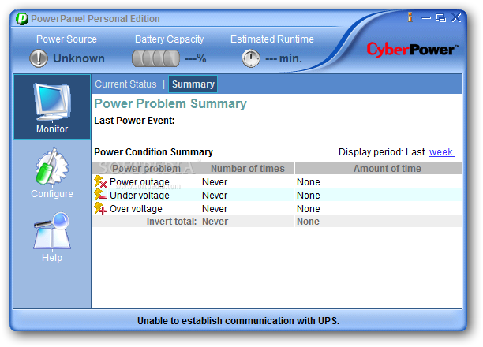The height and width of the screenshot is (347, 483).
Task: Select the Under voltage row label
Action: pos(139,196)
